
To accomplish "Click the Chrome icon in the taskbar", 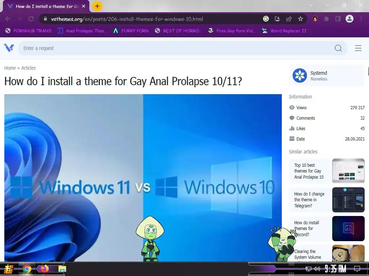I will point(27,269).
